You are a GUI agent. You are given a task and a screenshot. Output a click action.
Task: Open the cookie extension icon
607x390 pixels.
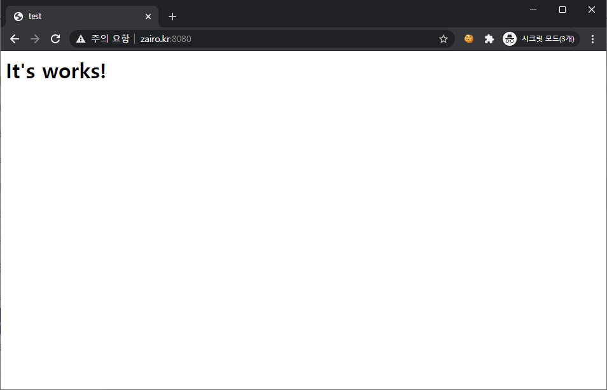(x=469, y=39)
